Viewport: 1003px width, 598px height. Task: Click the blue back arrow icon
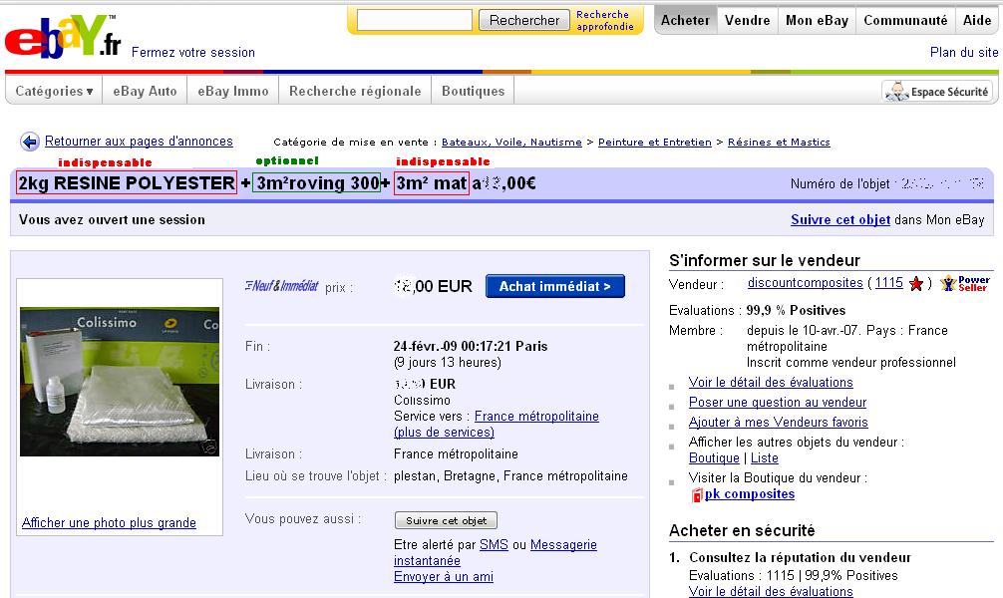tap(30, 142)
